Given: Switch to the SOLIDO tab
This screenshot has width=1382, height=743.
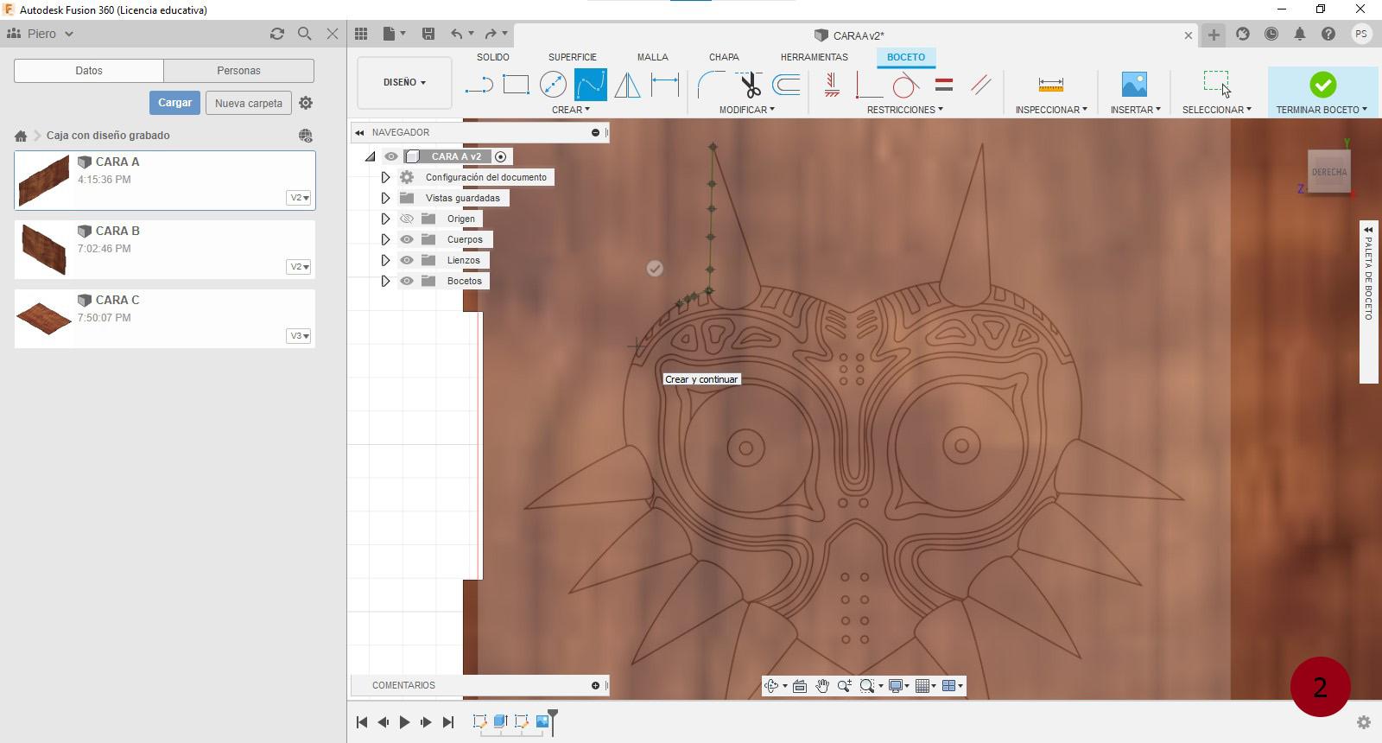Looking at the screenshot, I should point(492,57).
